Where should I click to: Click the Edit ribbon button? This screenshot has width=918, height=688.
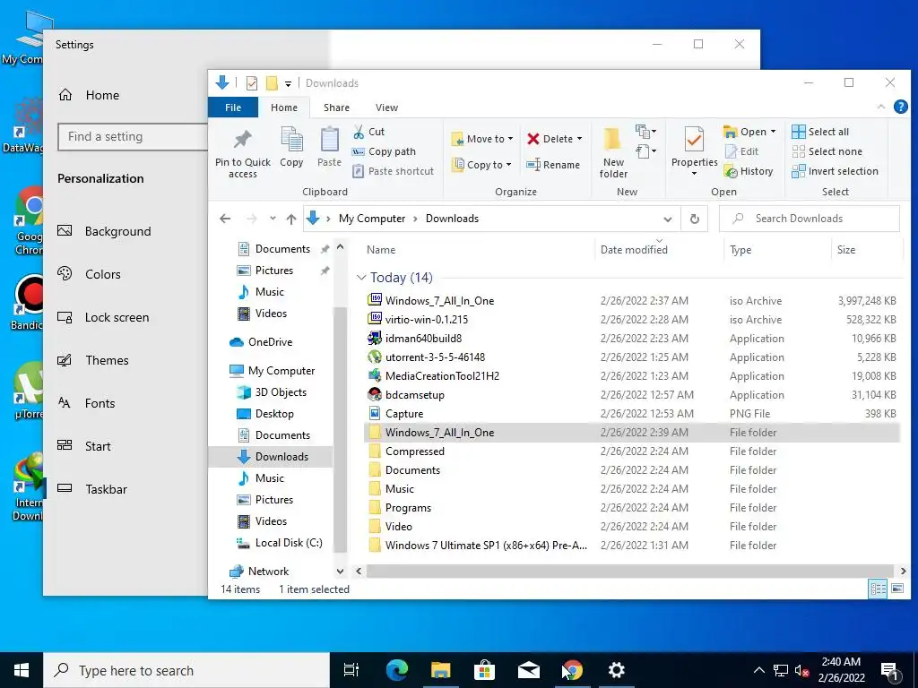click(x=741, y=151)
